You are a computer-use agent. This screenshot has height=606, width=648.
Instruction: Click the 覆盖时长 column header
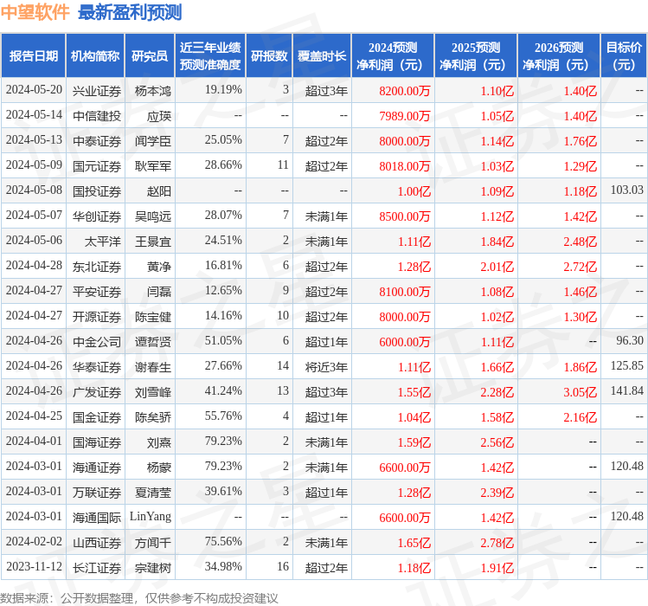(x=322, y=56)
